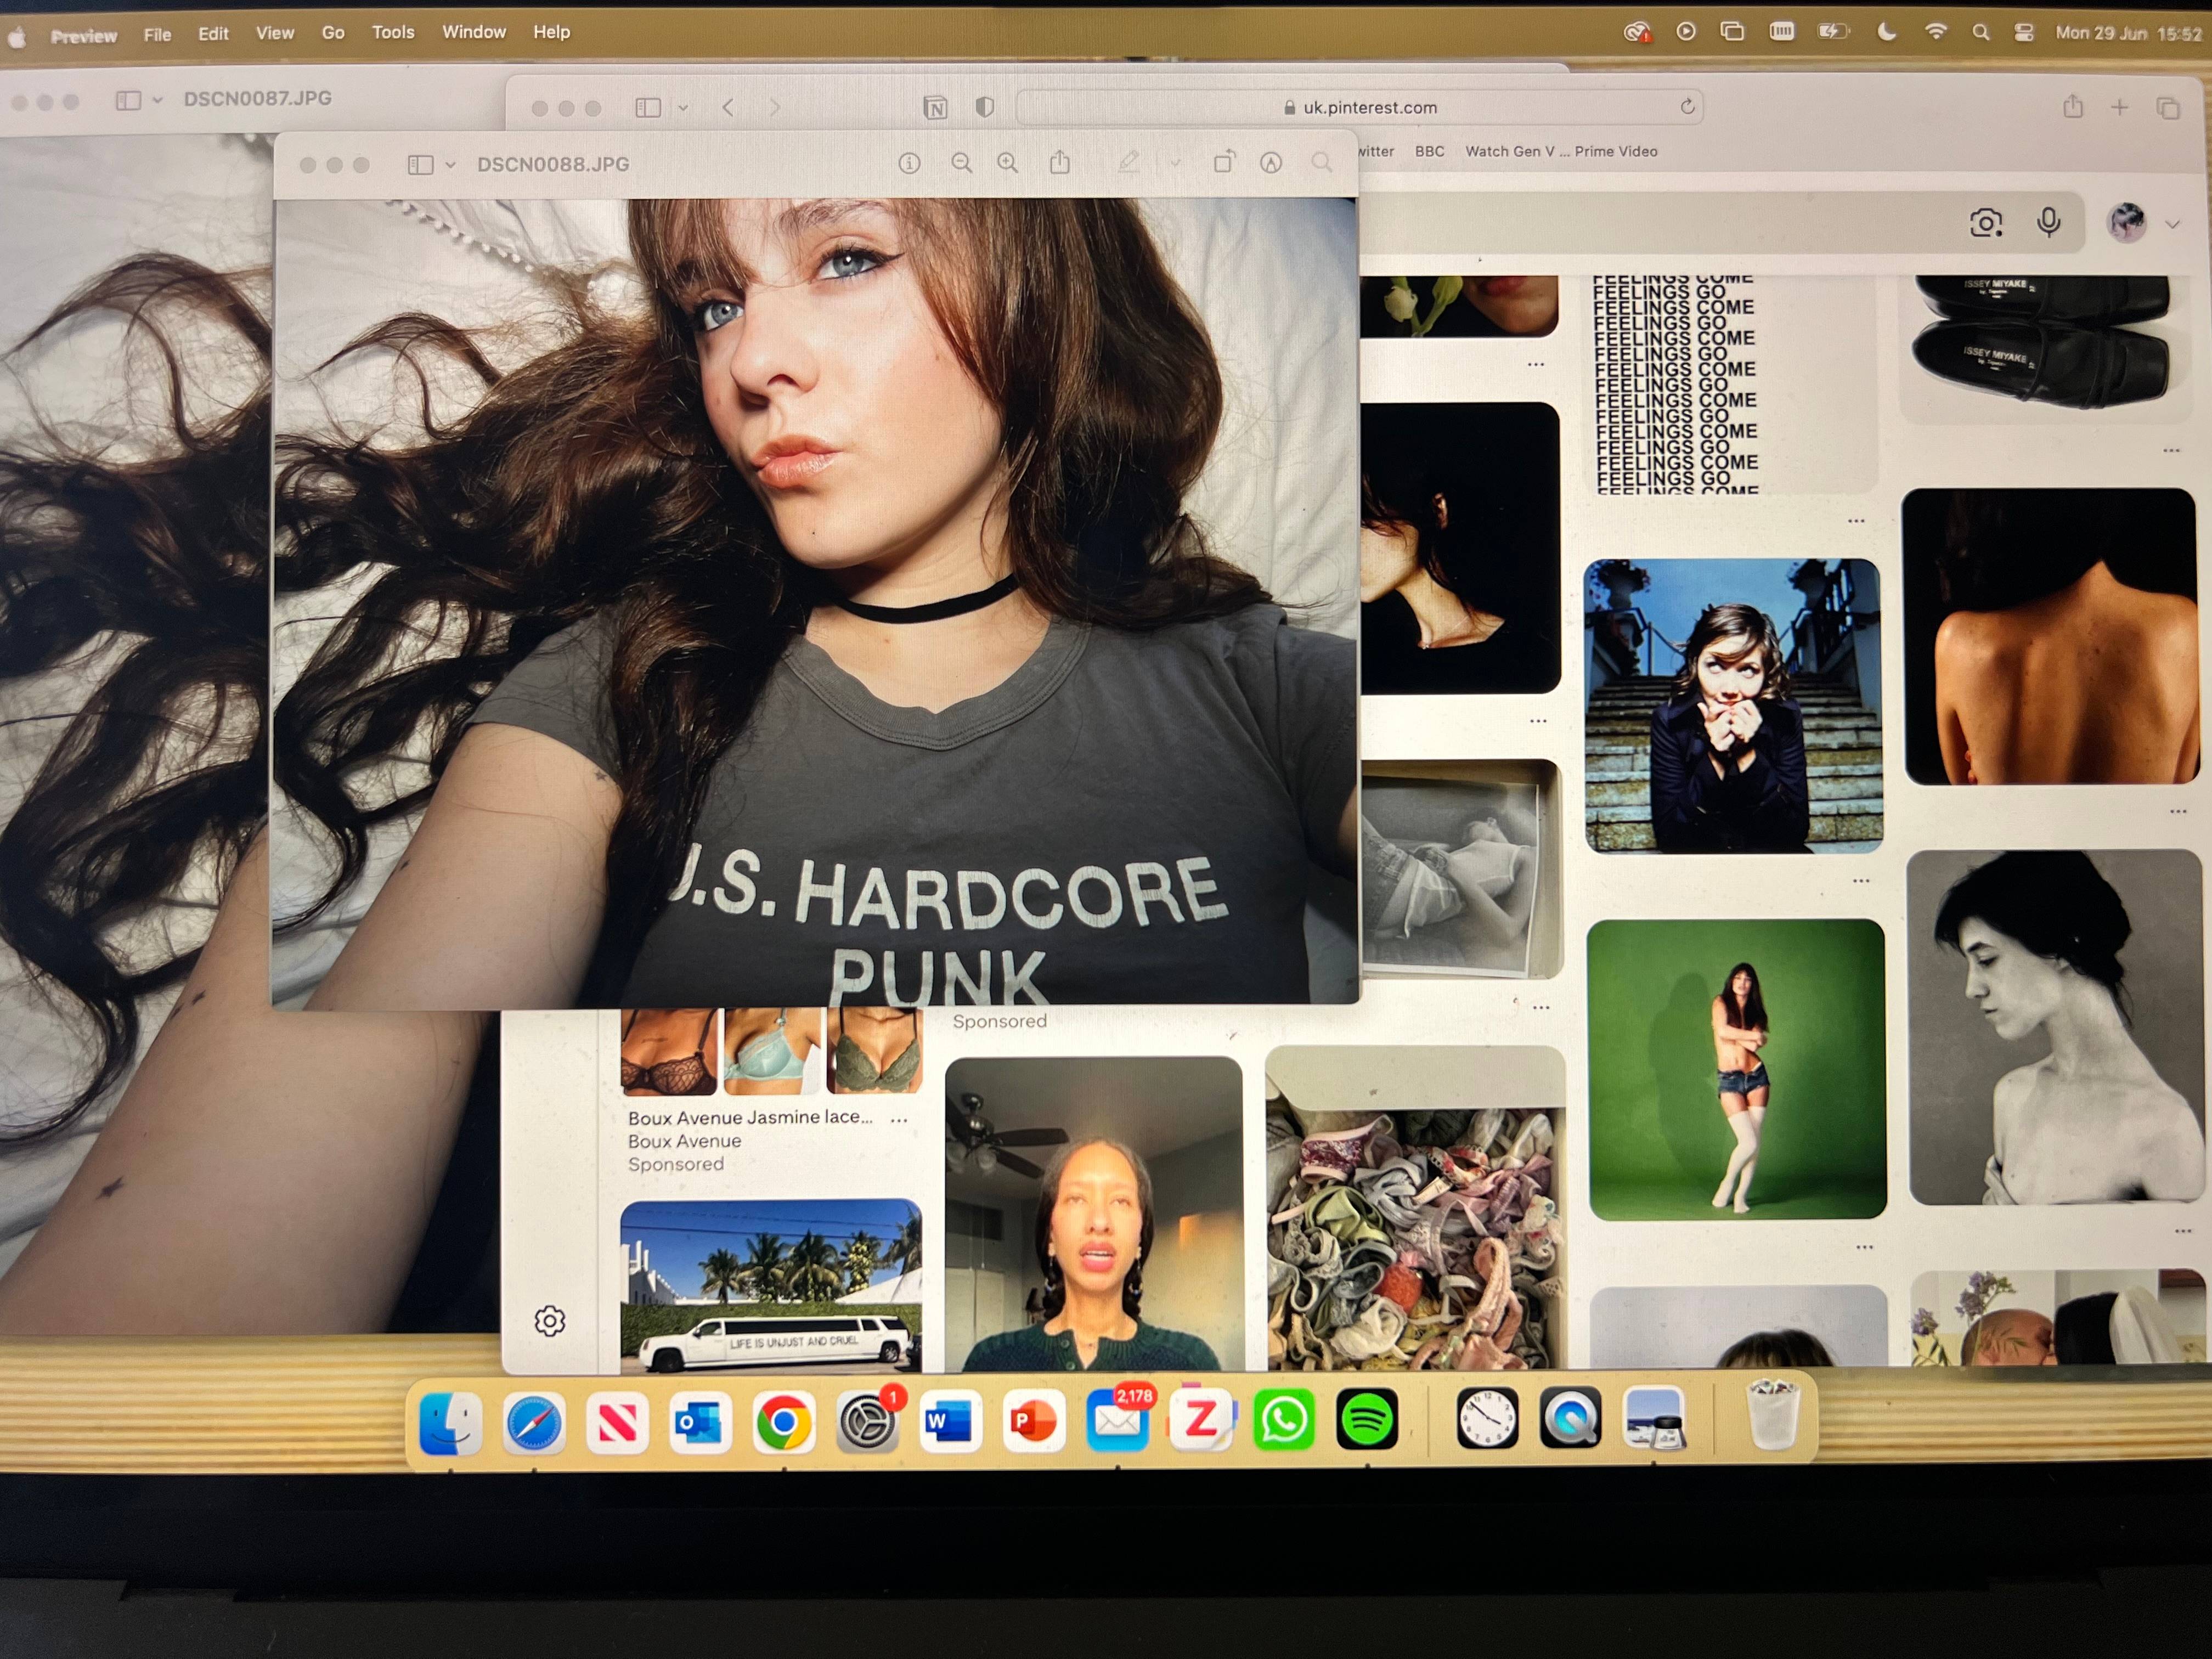Open the Inspector info icon in Preview
Viewport: 2212px width, 1659px height.
click(x=909, y=163)
